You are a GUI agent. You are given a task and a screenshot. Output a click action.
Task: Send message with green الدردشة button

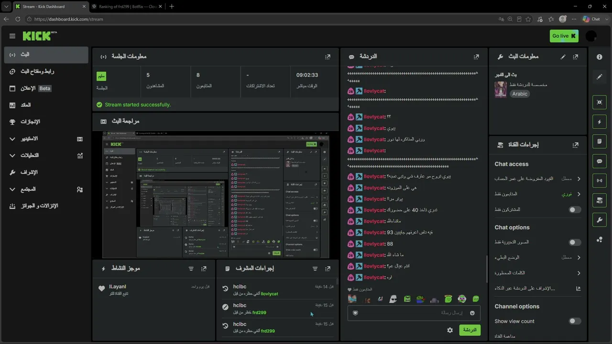pyautogui.click(x=470, y=330)
